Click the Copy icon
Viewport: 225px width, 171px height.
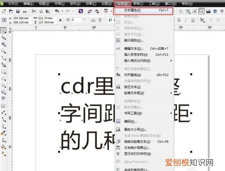(x=41, y=11)
